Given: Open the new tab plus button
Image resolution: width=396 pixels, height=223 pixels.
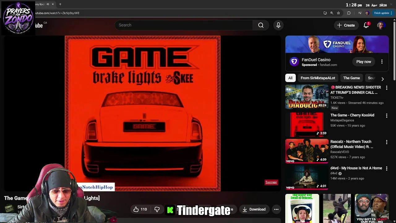Looking at the screenshot, I should click(60, 4).
